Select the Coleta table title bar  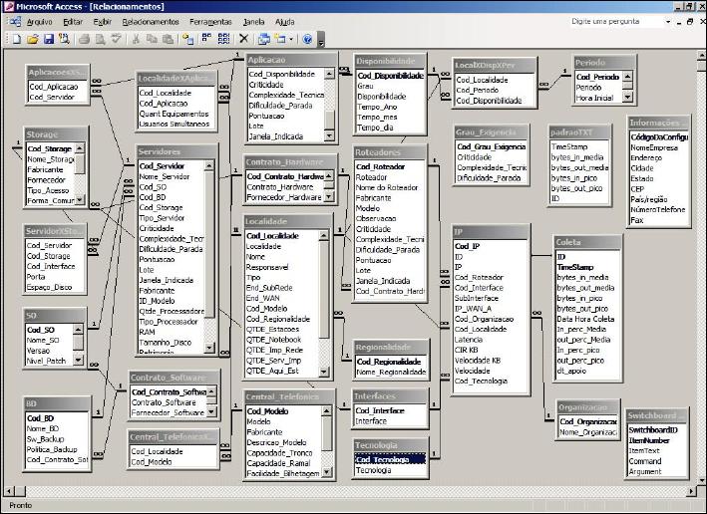coord(588,242)
